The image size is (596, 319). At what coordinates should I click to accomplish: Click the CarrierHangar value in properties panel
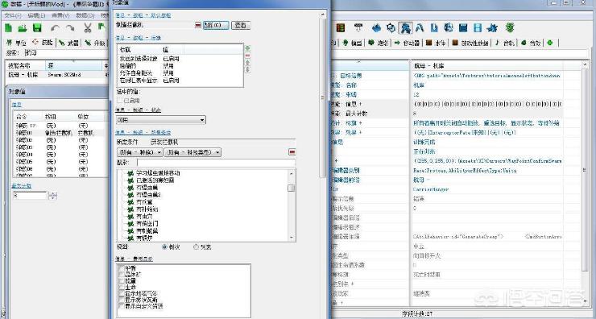[431, 189]
